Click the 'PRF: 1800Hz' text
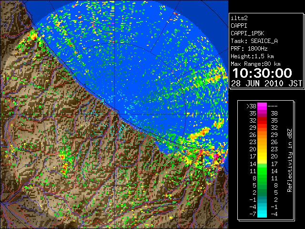The width and height of the screenshot is (305, 229). tap(249, 49)
